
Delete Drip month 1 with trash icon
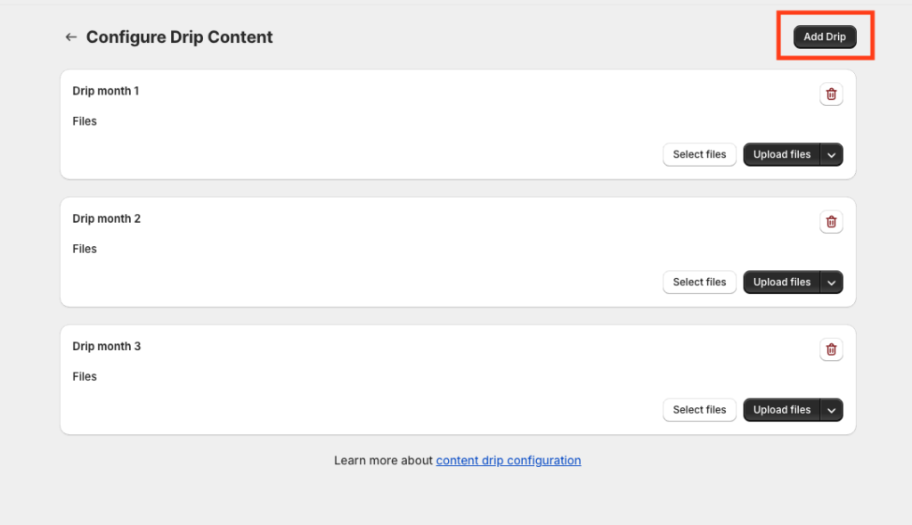tap(831, 94)
